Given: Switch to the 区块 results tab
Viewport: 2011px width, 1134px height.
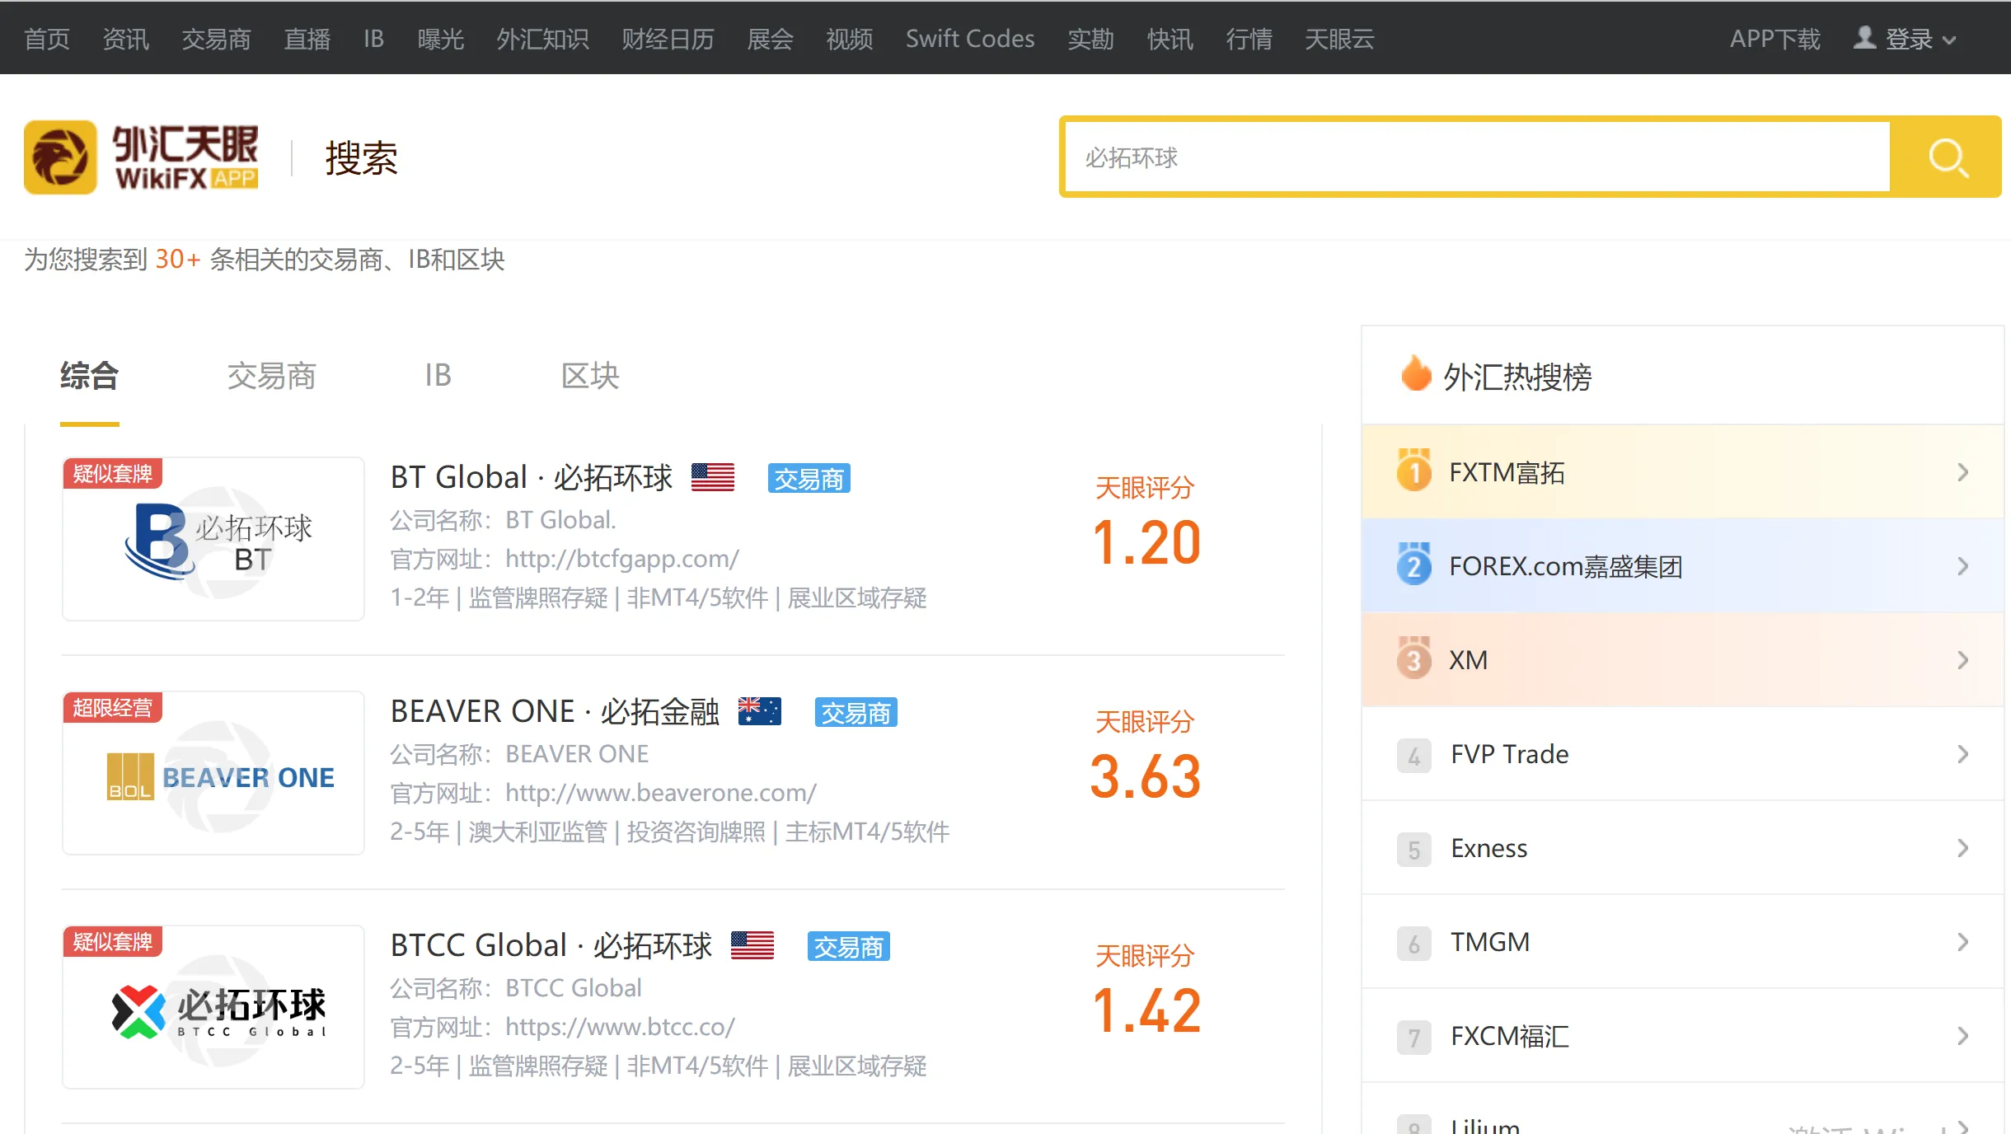Looking at the screenshot, I should [590, 376].
